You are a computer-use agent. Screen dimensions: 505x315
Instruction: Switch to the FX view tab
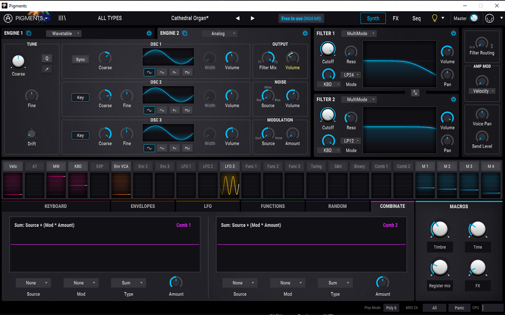[x=396, y=19]
